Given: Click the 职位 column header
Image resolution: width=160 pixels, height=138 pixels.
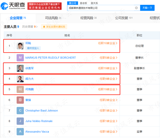Looking at the screenshot, I should pyautogui.click(x=139, y=35).
